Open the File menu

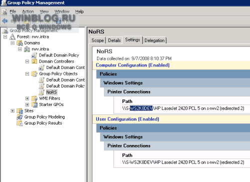(x=13, y=11)
